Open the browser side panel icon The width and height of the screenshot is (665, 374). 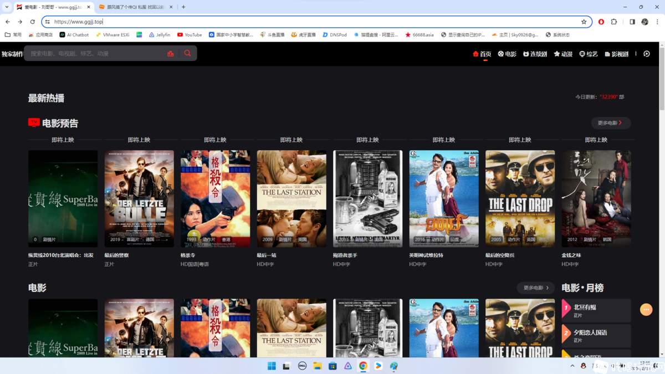632,22
